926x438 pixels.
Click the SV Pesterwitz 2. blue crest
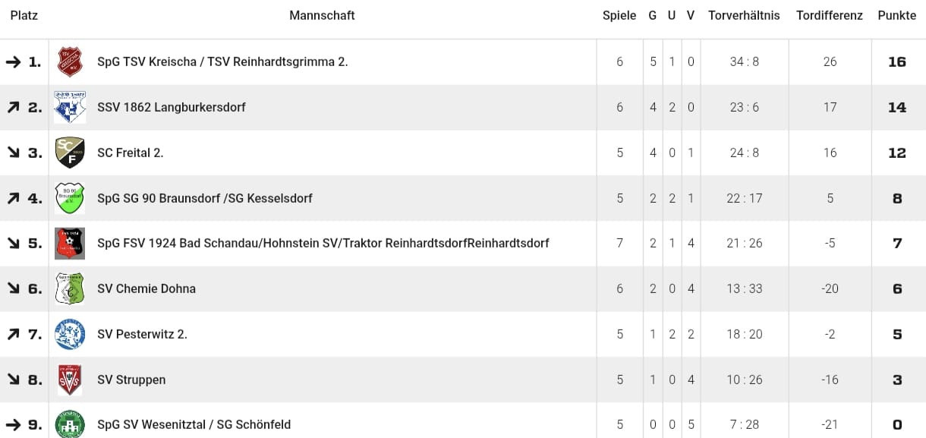coord(70,334)
